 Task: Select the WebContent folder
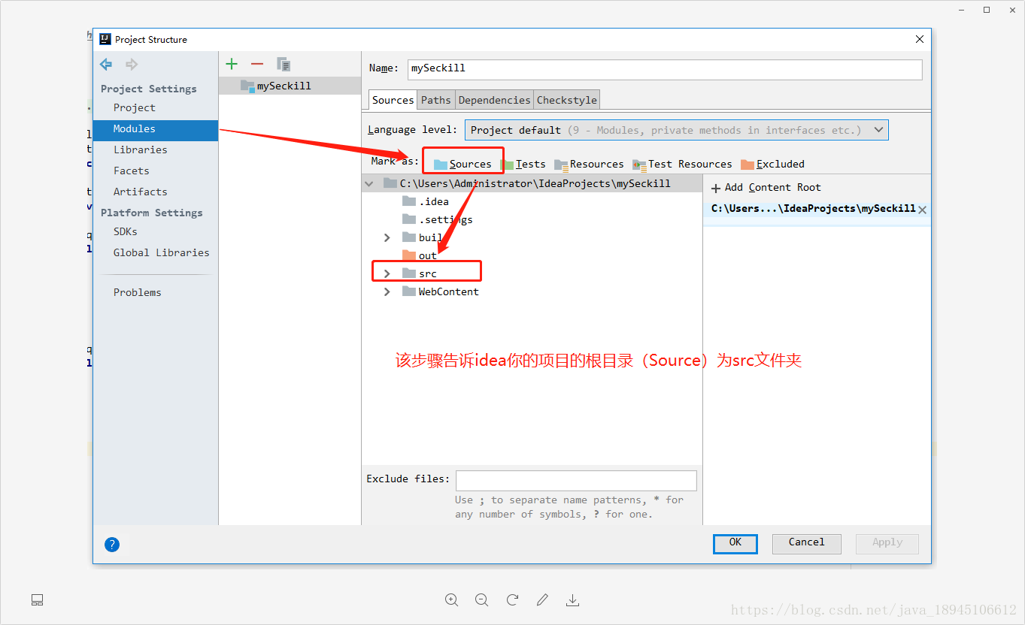[441, 291]
